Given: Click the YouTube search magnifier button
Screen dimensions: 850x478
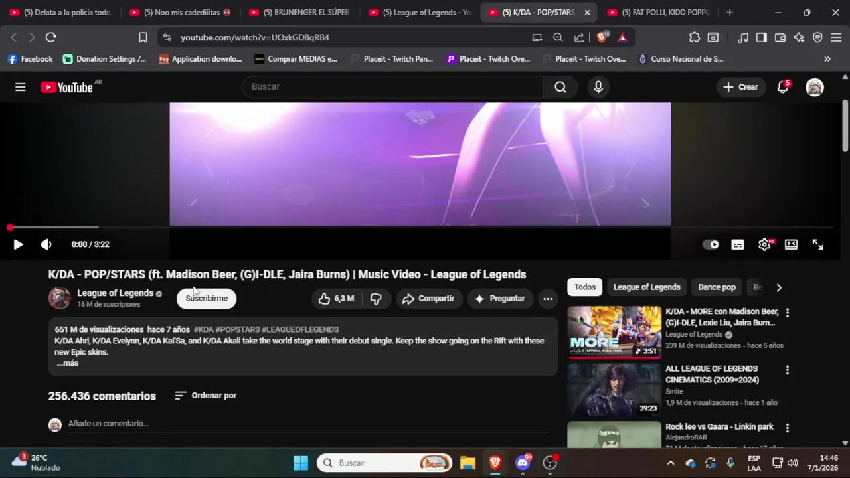Looking at the screenshot, I should point(560,87).
